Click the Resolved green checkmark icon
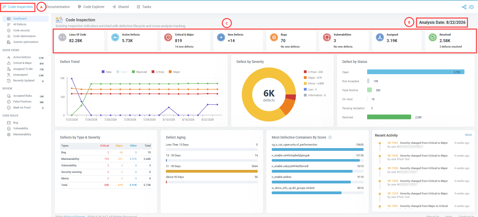 433,37
